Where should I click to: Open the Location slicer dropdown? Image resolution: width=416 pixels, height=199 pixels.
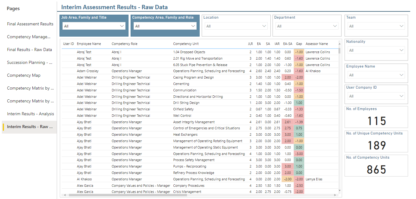click(x=236, y=26)
